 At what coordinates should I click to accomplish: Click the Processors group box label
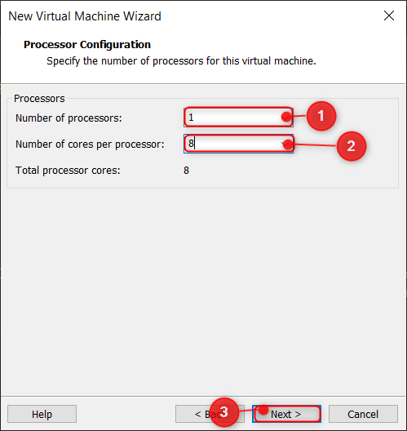tap(39, 99)
